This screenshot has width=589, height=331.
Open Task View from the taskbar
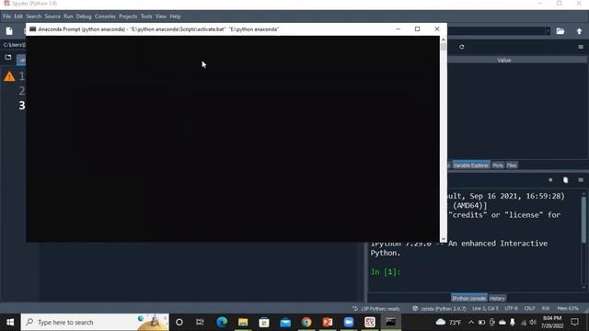tap(200, 323)
